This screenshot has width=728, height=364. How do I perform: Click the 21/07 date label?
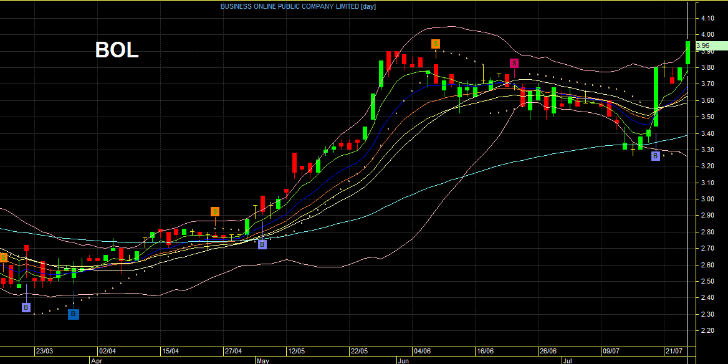click(x=674, y=351)
